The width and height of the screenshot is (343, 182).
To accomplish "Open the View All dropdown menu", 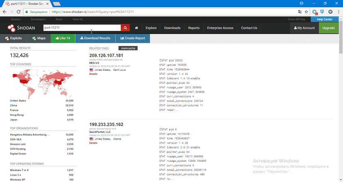I will 78,19.
